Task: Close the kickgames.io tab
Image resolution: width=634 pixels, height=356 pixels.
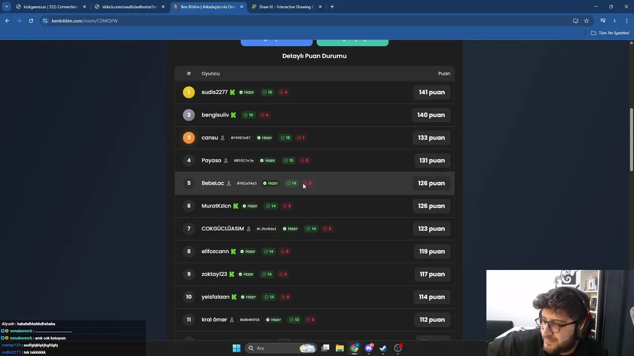Action: point(84,7)
